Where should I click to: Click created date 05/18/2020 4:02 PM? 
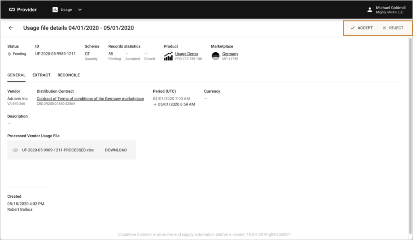pyautogui.click(x=25, y=204)
